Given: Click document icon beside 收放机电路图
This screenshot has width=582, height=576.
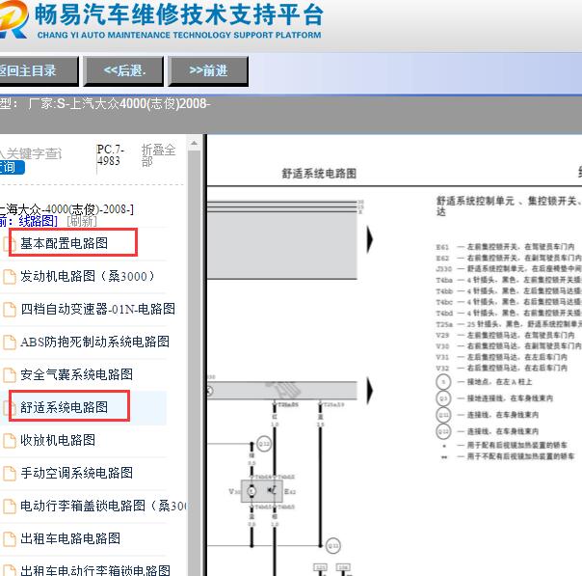Looking at the screenshot, I should [x=10, y=440].
